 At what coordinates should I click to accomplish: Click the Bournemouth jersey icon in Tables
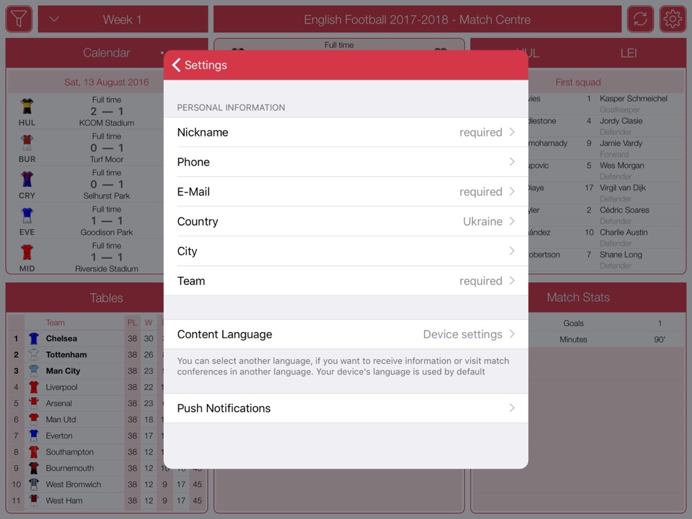pyautogui.click(x=33, y=468)
